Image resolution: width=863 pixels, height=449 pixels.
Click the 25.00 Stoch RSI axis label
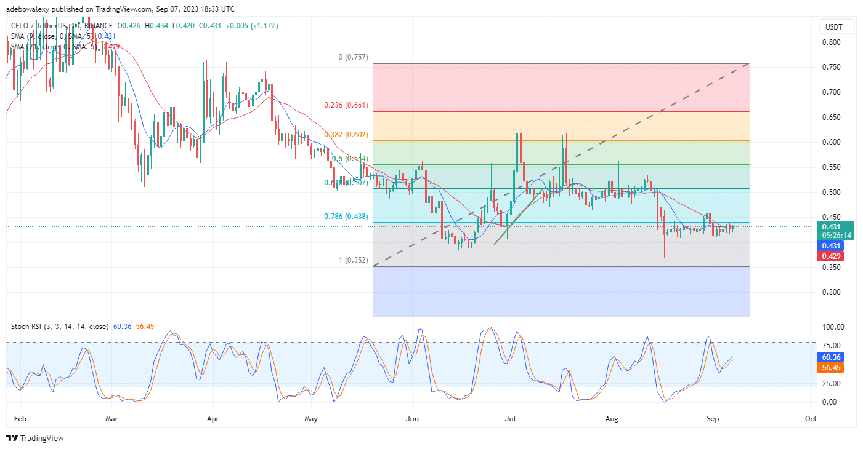pos(832,383)
